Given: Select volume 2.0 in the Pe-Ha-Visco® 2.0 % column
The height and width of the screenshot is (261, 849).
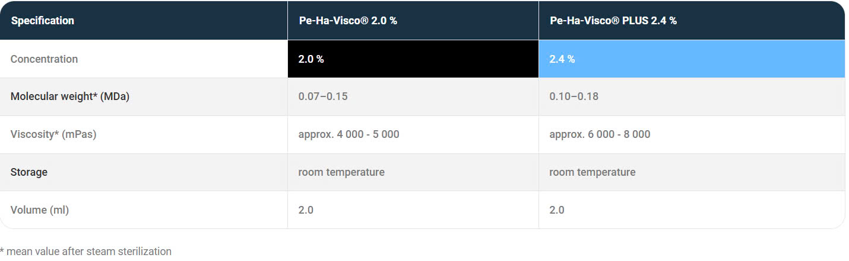Looking at the screenshot, I should pyautogui.click(x=306, y=210).
